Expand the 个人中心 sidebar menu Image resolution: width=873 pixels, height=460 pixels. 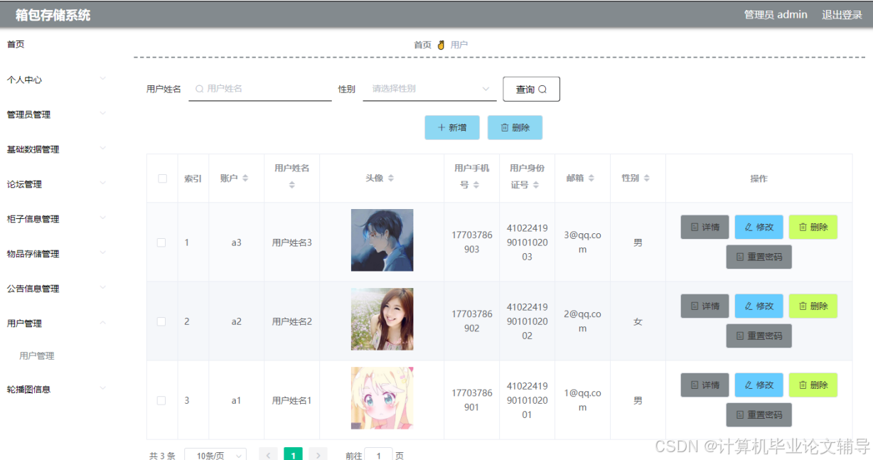point(55,80)
